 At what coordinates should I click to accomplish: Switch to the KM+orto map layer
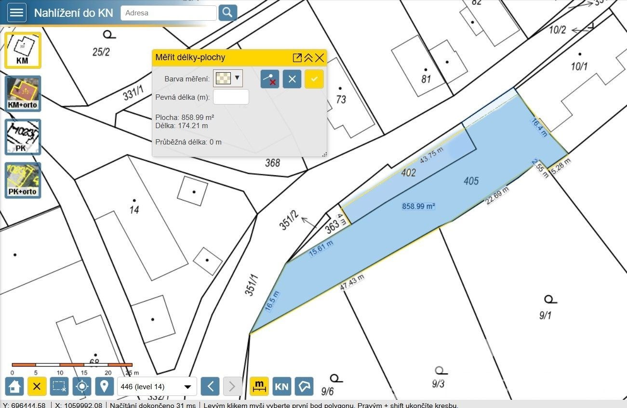[23, 93]
